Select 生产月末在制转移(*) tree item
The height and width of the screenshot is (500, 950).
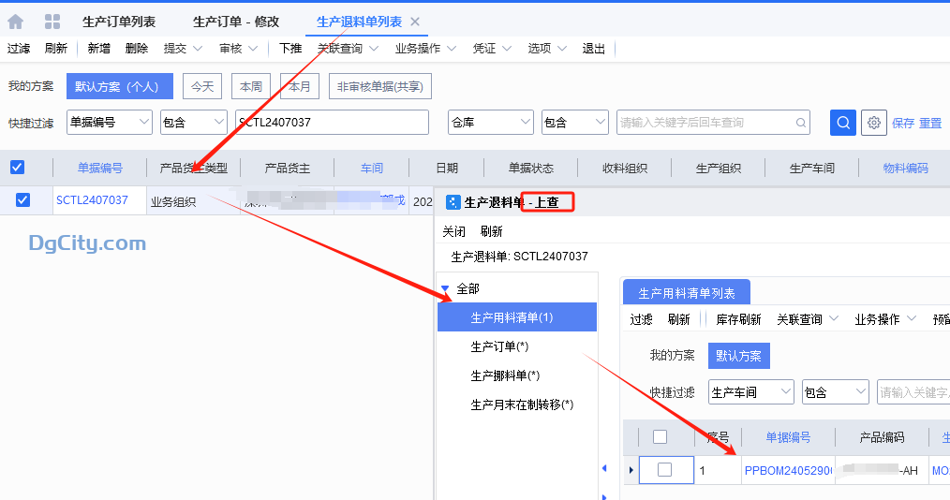click(522, 404)
